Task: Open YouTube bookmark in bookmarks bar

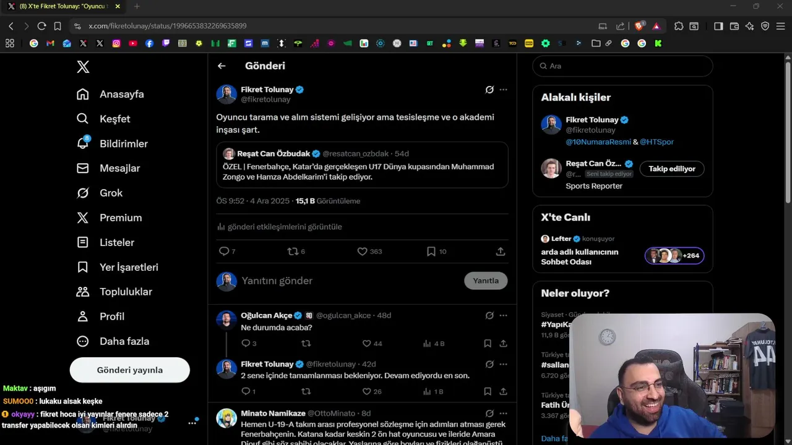Action: click(133, 43)
